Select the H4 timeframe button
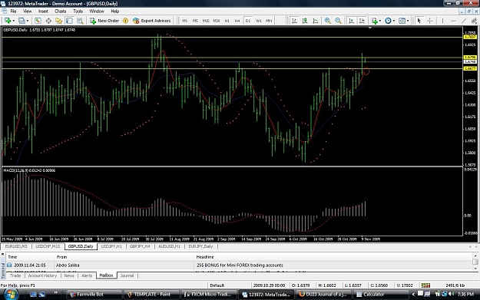The image size is (480, 300). tap(237, 21)
